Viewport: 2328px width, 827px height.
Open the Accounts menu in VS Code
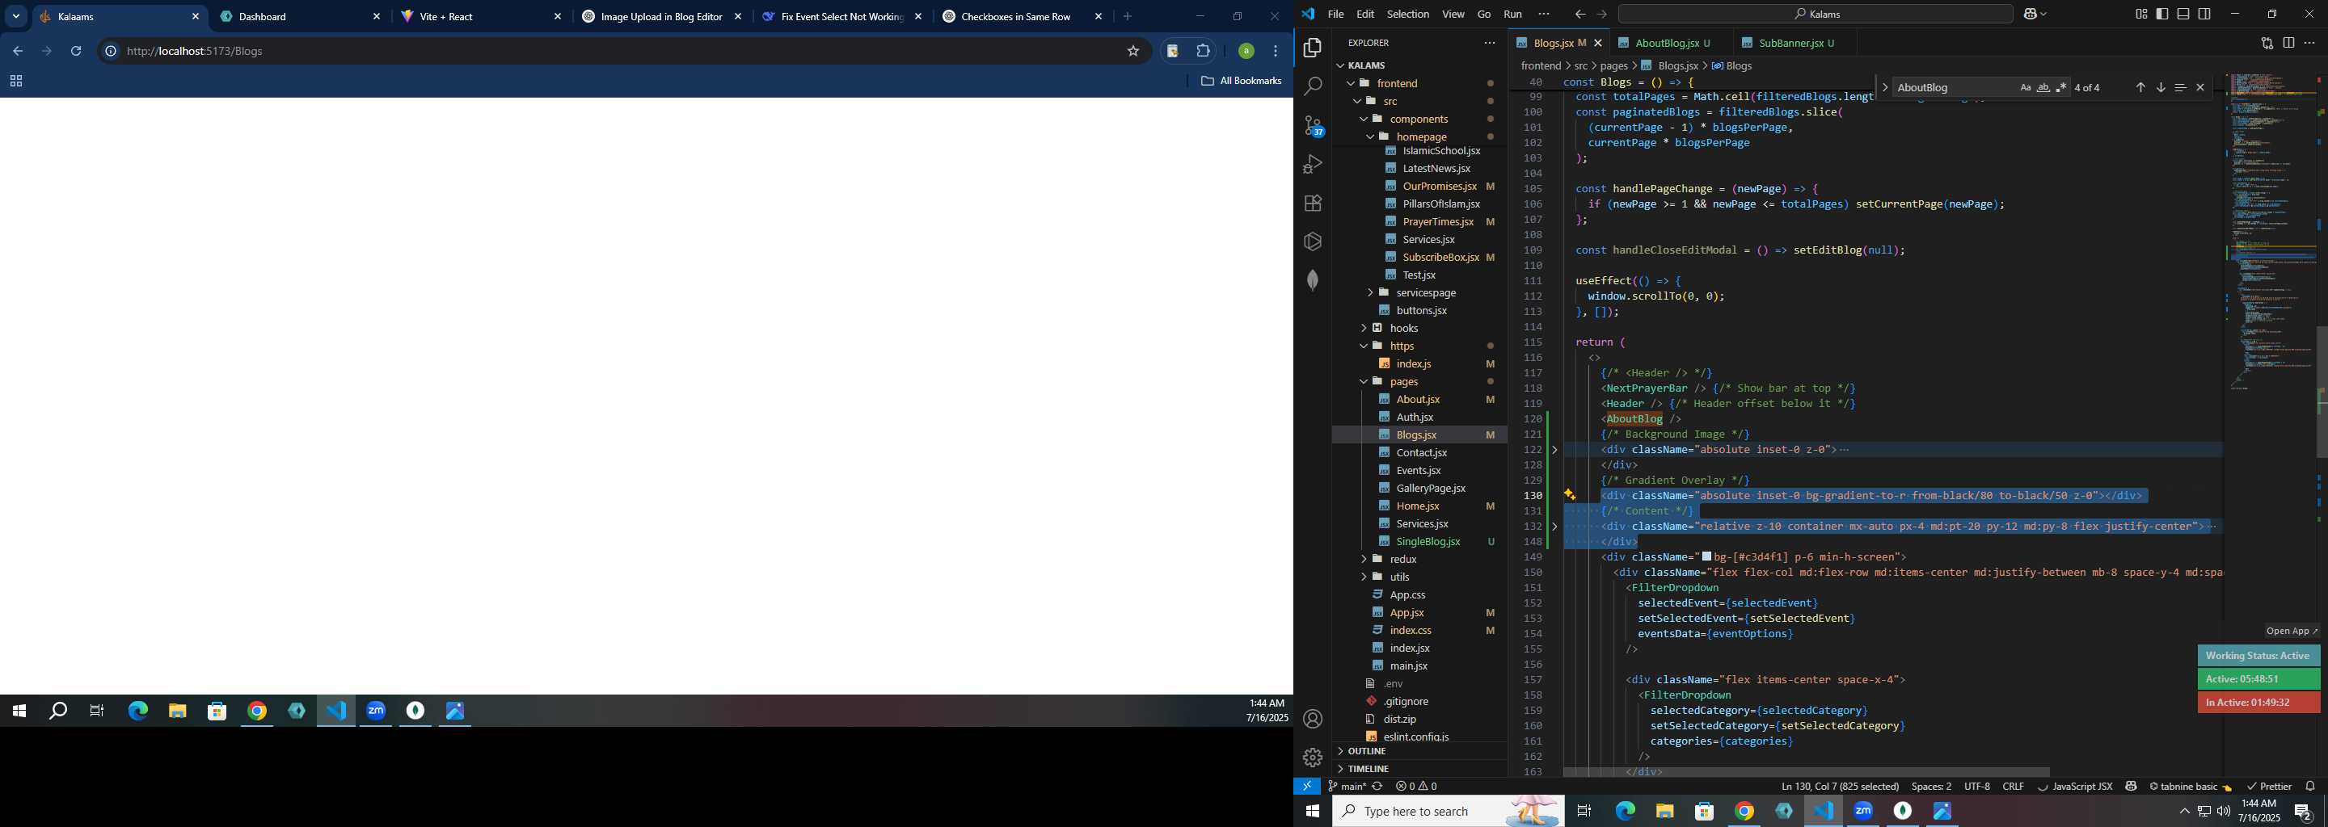pos(1312,719)
